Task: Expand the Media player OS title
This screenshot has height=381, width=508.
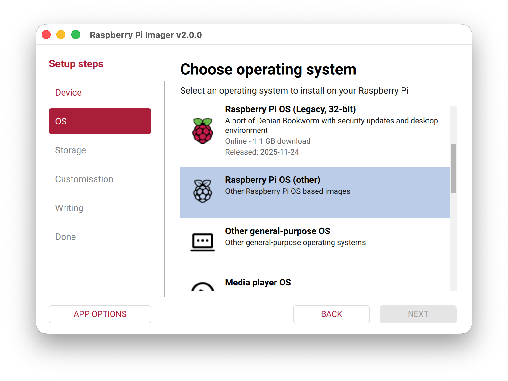Action: pyautogui.click(x=258, y=282)
